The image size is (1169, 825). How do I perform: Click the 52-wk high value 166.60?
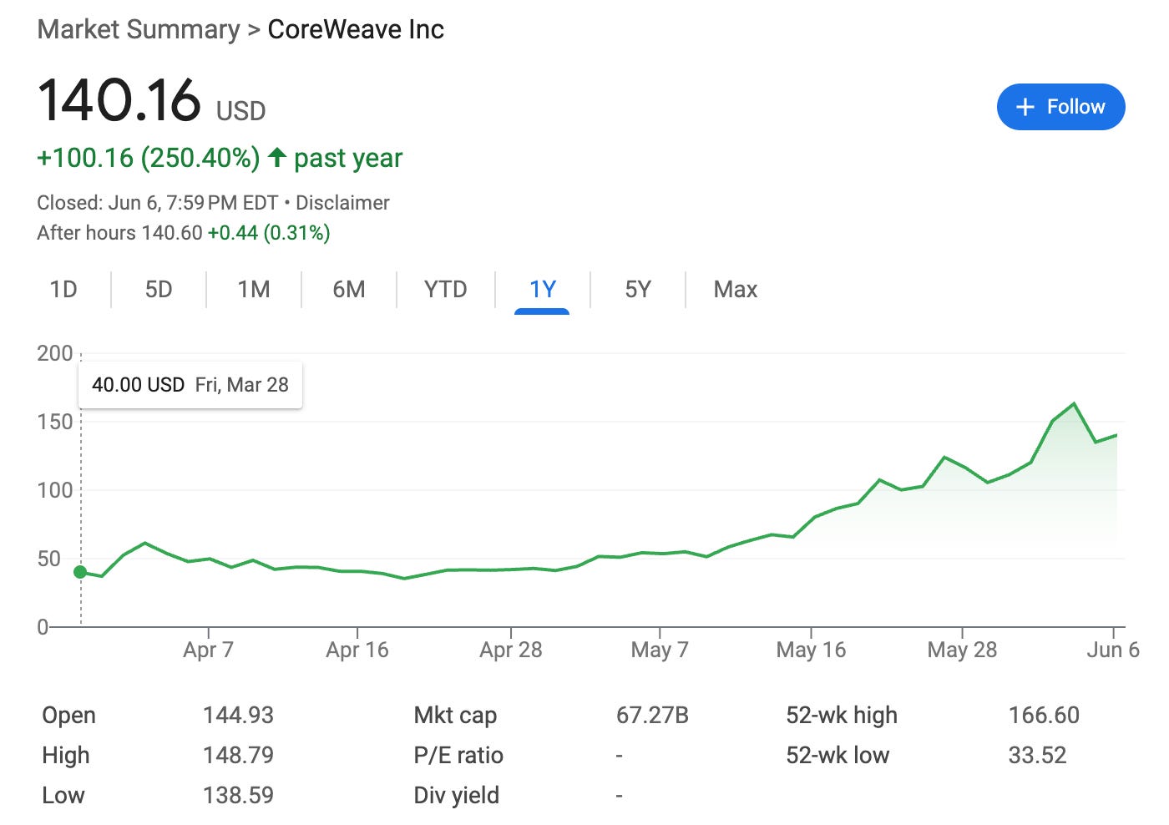[x=1044, y=716]
